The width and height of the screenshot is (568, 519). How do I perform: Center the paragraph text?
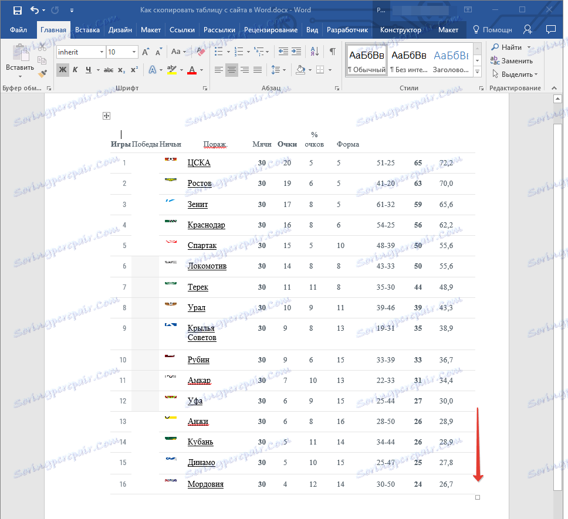click(231, 70)
